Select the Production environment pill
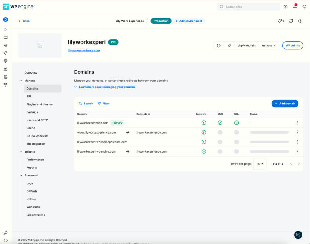 (x=161, y=21)
